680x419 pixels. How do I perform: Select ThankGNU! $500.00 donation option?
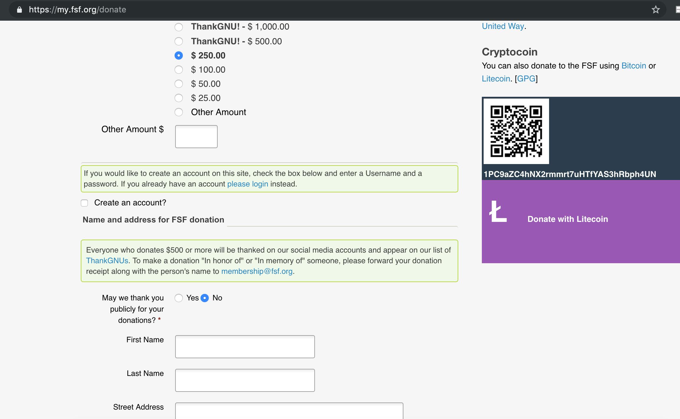click(179, 41)
